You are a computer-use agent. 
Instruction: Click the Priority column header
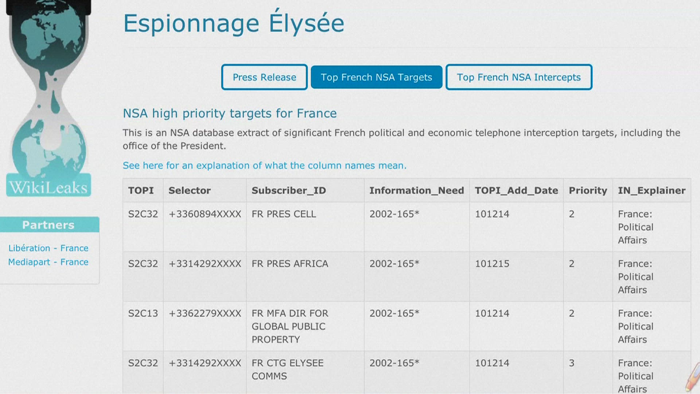[x=588, y=190]
